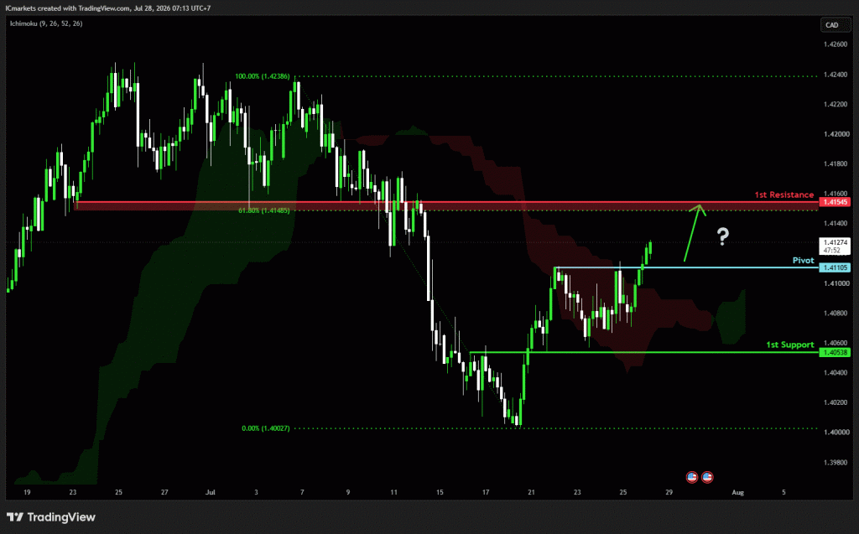Select the 1st Support label
This screenshot has height=534, width=859.
pos(789,345)
